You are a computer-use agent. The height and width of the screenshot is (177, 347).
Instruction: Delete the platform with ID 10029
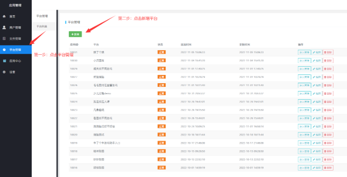click(x=328, y=69)
